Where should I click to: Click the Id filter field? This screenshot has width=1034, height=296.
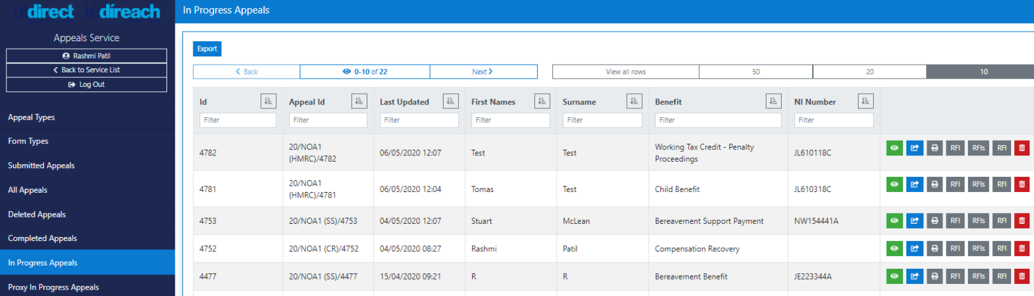pyautogui.click(x=238, y=120)
